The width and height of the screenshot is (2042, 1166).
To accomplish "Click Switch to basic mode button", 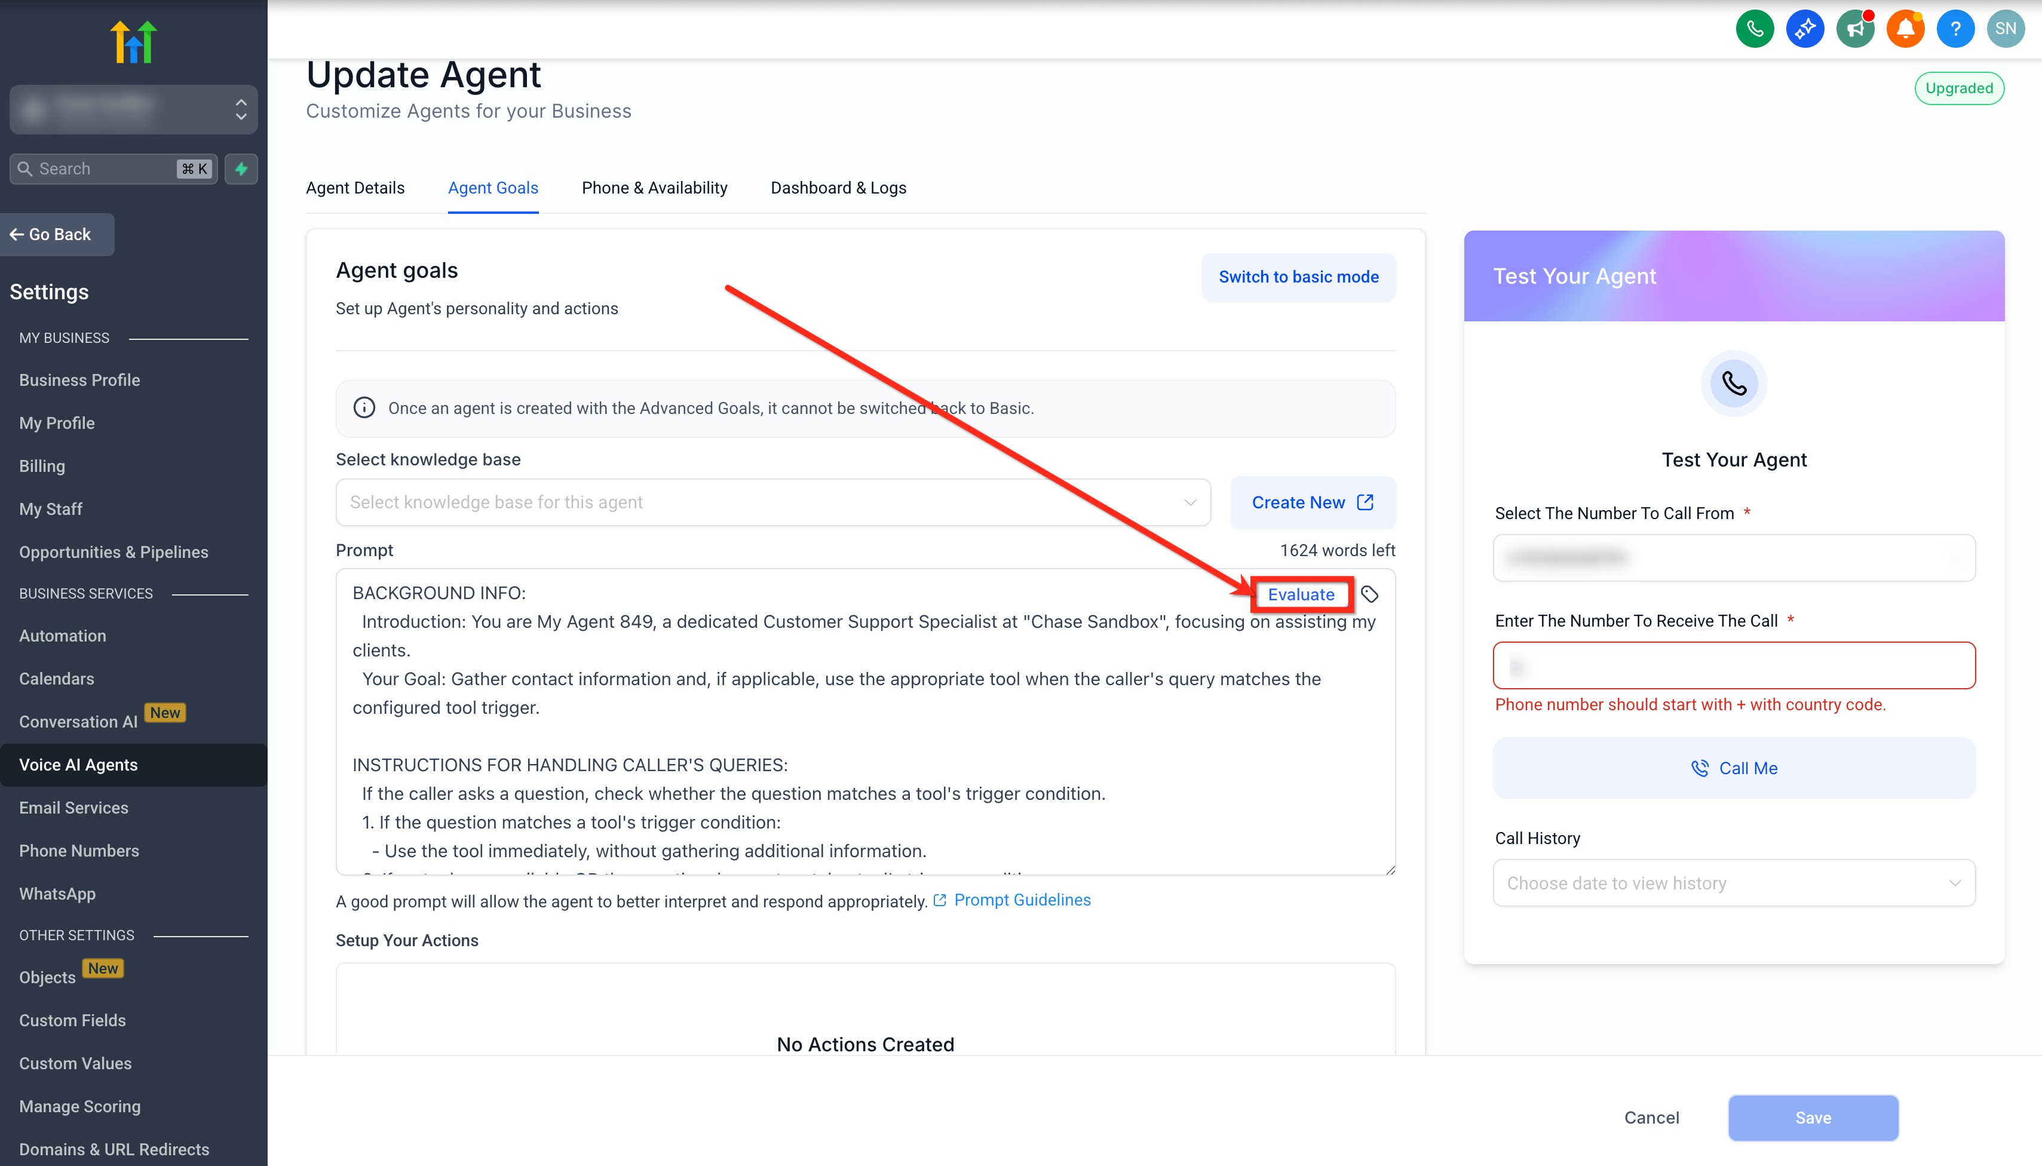I will click(x=1297, y=277).
